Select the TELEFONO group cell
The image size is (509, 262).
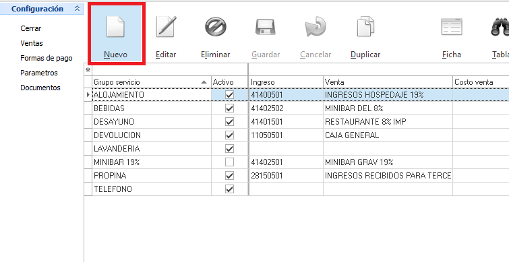click(152, 189)
